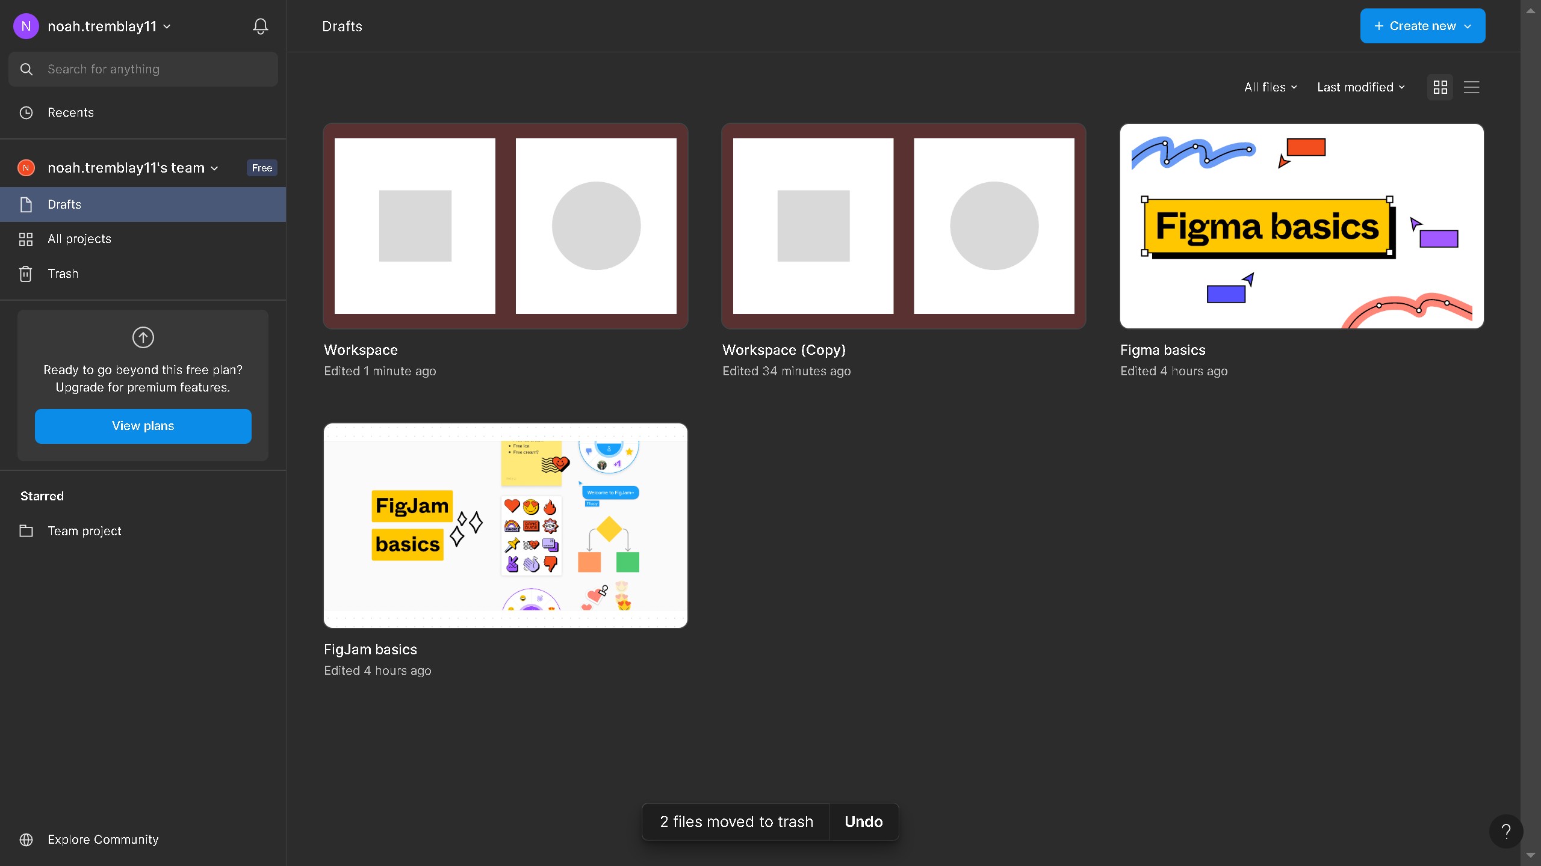
Task: Open Explore Community via the globe icon
Action: click(26, 840)
